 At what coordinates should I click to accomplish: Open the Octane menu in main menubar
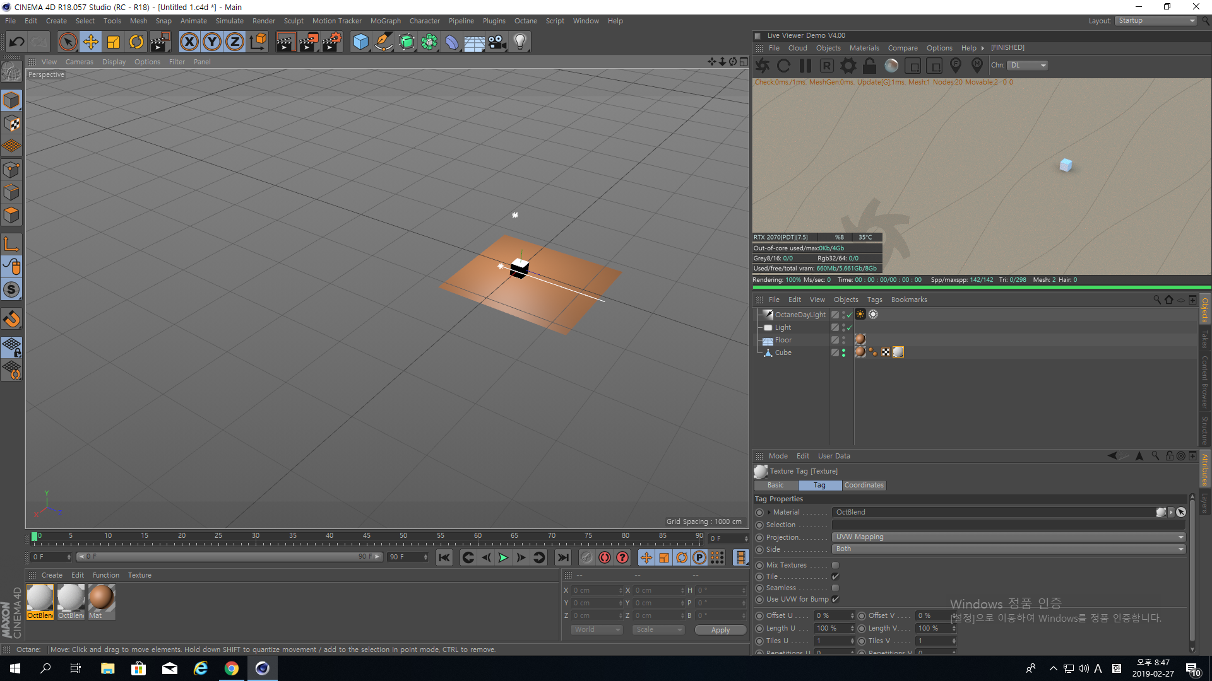coord(525,21)
